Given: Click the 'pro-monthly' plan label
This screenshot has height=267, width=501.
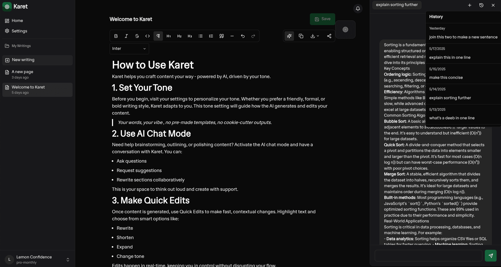Looking at the screenshot, I should 26,263.
